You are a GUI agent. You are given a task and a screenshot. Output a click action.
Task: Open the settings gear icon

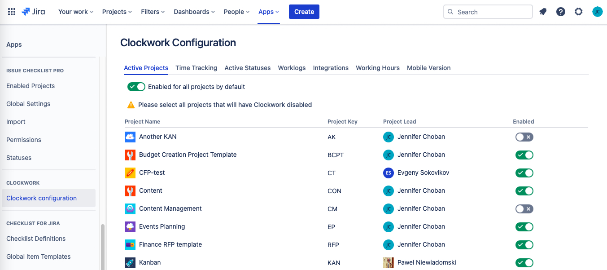[579, 12]
